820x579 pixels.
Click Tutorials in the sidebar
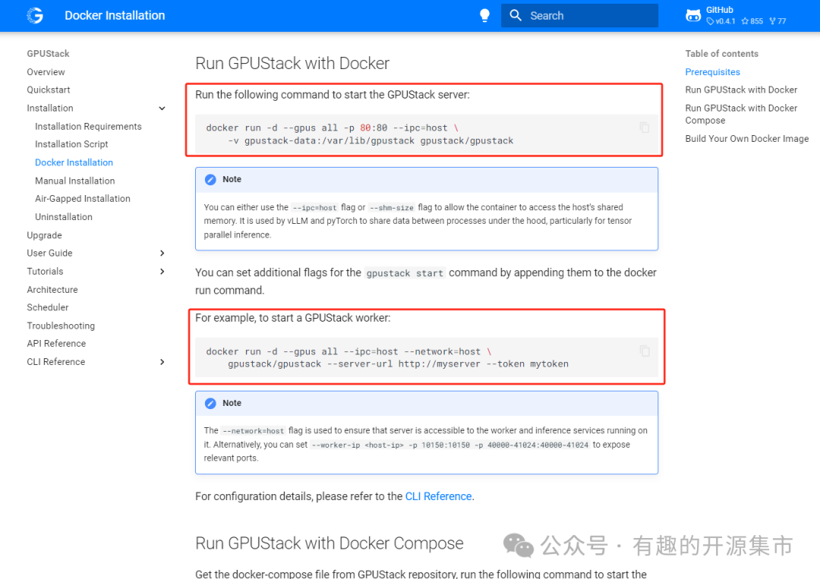[45, 271]
